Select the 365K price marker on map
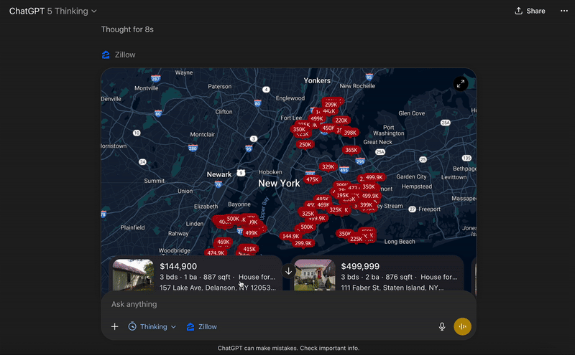The width and height of the screenshot is (575, 355). (351, 151)
